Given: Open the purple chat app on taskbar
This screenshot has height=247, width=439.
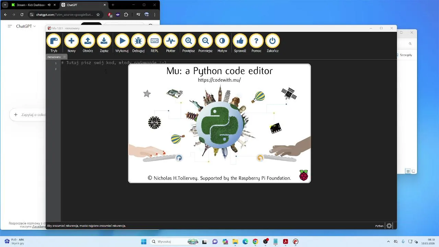Looking at the screenshot, I should [x=215, y=242].
